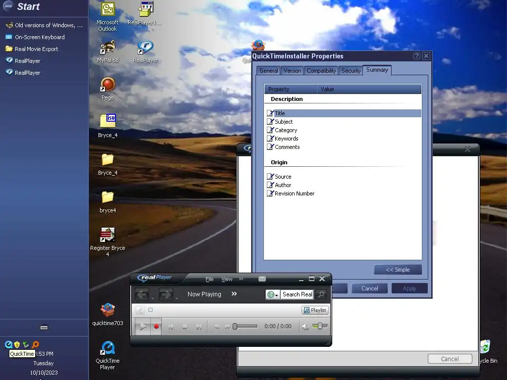Image resolution: width=507 pixels, height=380 pixels.
Task: Click the Apply button in Properties
Action: (409, 288)
